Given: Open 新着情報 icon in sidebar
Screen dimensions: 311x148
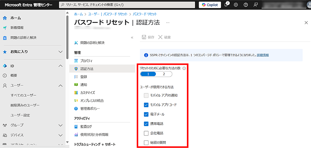Looking at the screenshot, I should tap(5, 28).
